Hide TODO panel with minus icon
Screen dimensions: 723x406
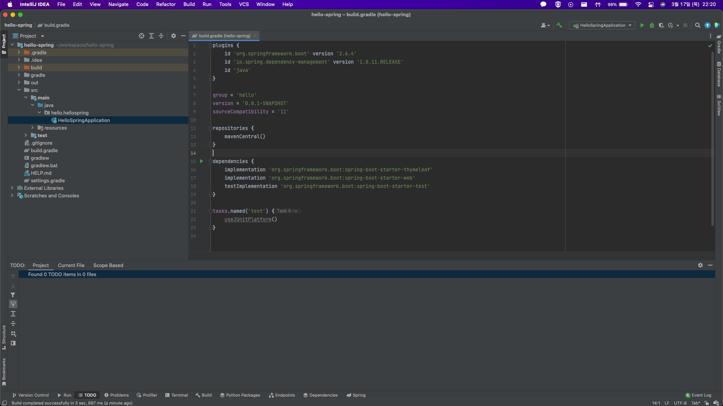coord(710,265)
